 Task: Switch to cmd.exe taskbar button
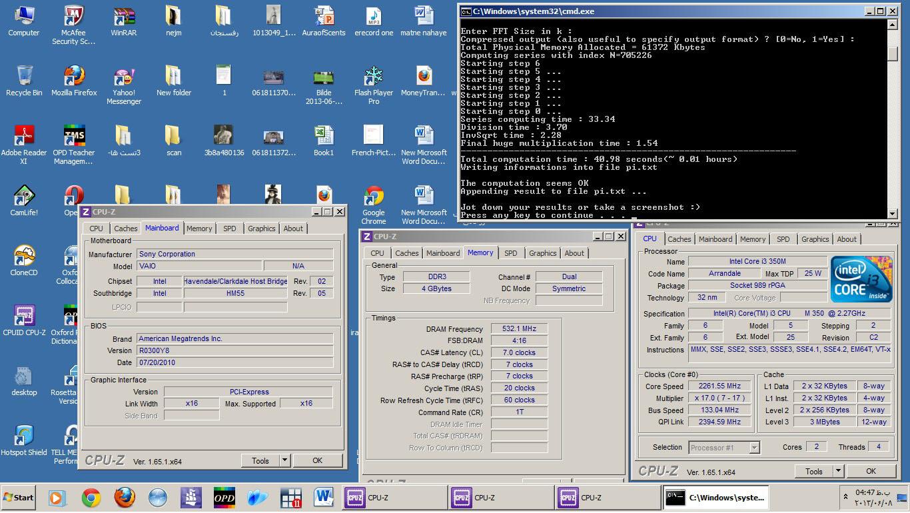(715, 498)
